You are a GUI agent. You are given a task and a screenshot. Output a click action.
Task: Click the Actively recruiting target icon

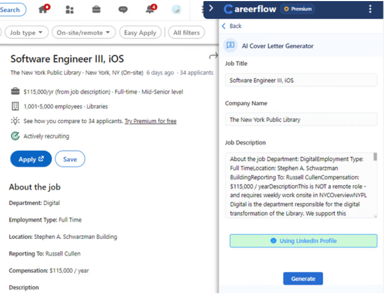point(15,136)
